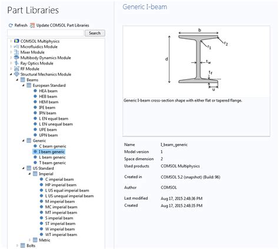Viewport: 279px width, 249px height.
Task: Select the Multibody Dynamics Module icon
Action: [x=16, y=58]
